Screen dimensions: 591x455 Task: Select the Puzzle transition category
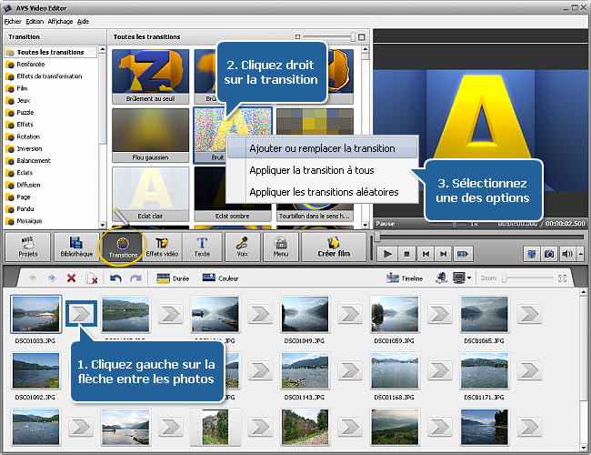25,112
